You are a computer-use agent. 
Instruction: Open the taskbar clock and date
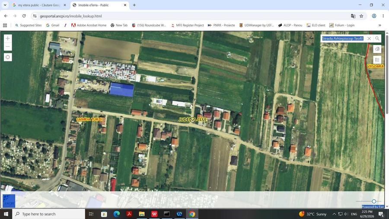(x=367, y=214)
